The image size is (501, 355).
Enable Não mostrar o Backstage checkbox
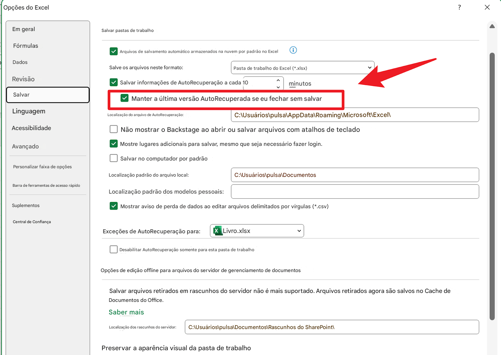point(113,129)
